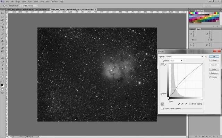
Task: Choose the white point eyedropper in Curves
Action: pos(186,103)
